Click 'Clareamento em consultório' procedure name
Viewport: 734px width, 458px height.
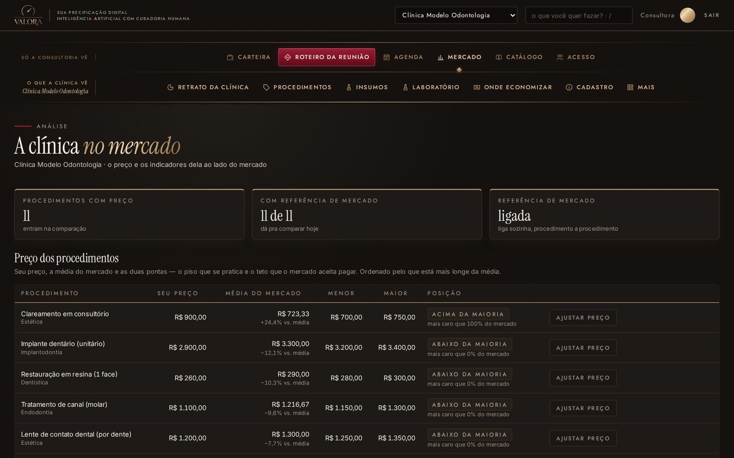[65, 314]
